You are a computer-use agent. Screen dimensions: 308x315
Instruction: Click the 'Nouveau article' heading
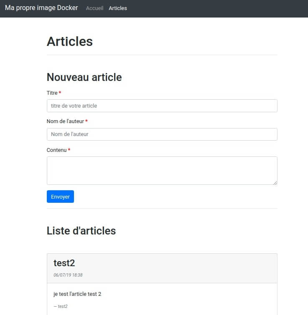click(x=84, y=77)
